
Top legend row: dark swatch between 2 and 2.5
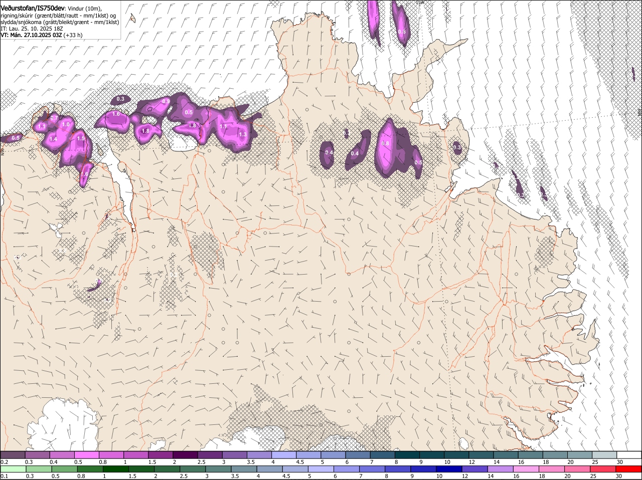[185, 454]
